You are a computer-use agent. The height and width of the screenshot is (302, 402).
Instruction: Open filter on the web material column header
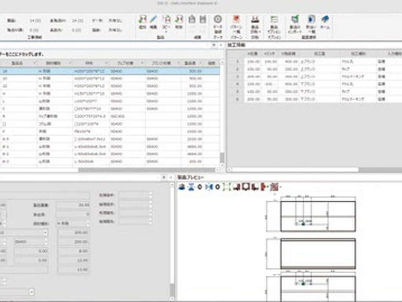coord(142,63)
